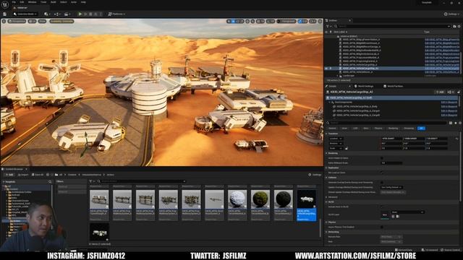
Task: Open the quick add content icon menu
Action: click(x=46, y=14)
